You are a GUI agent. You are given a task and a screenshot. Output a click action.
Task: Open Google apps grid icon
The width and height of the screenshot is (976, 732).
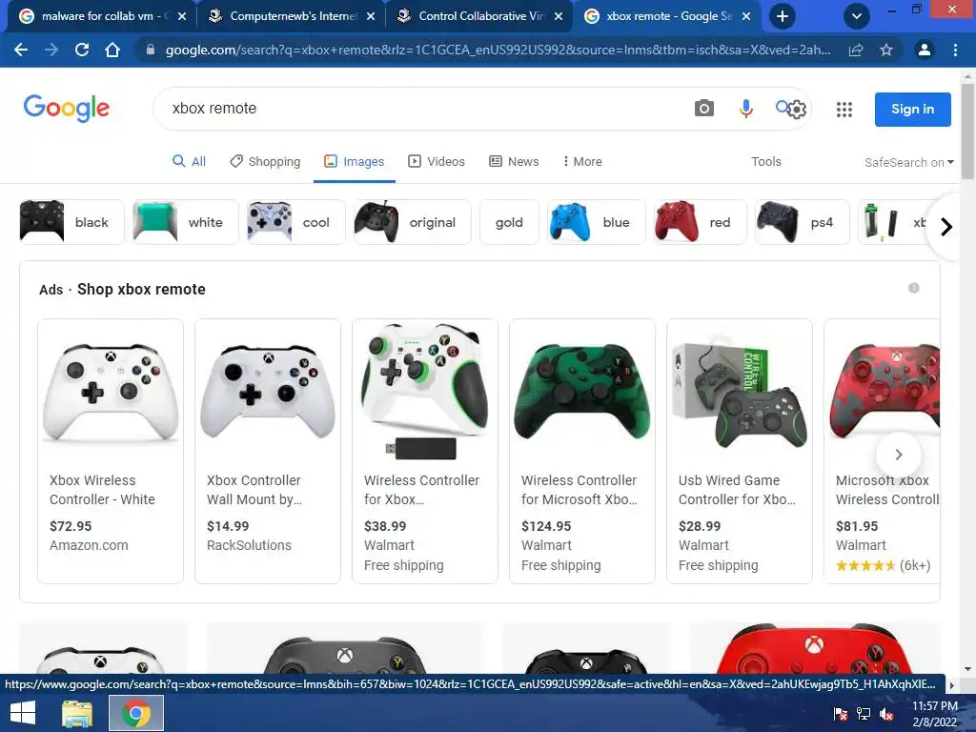tap(844, 110)
